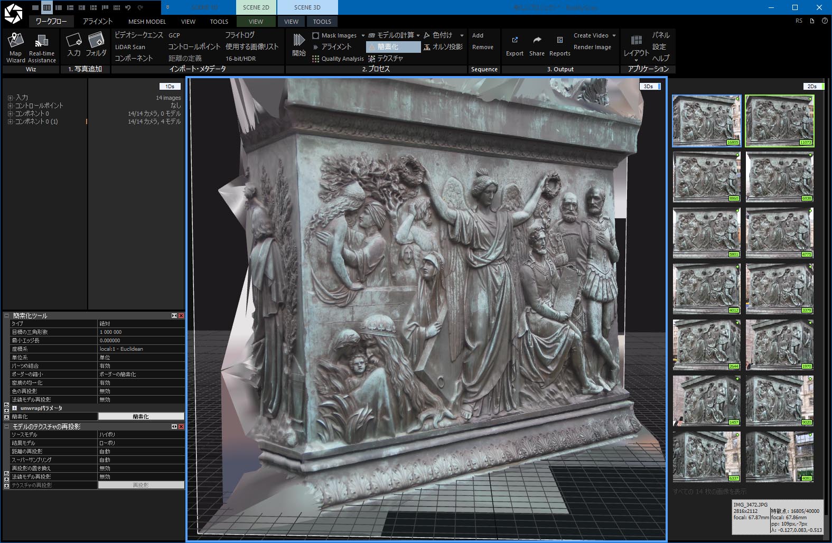Viewport: 832px width, 543px height.
Task: Change the タイプ value 絶対
Action: [142, 324]
